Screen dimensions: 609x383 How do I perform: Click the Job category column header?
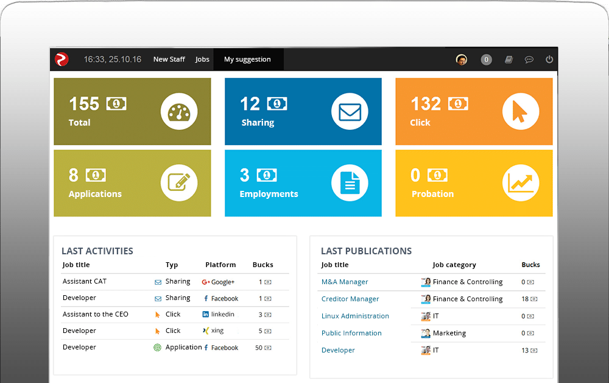[x=454, y=265]
